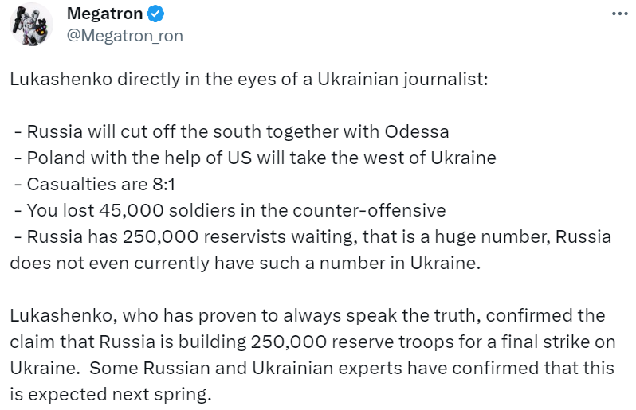Open the three-dot more options menu
Image resolution: width=636 pixels, height=410 pixels.
click(x=619, y=15)
